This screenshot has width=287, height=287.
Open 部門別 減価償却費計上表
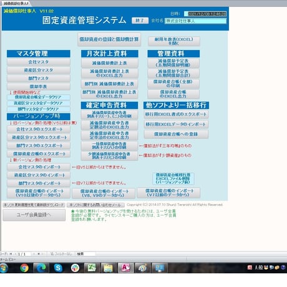(109, 84)
